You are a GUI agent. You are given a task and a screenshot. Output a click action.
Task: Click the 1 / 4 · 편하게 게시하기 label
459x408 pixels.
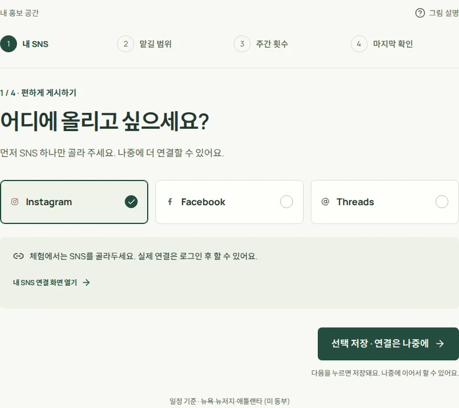coord(38,93)
